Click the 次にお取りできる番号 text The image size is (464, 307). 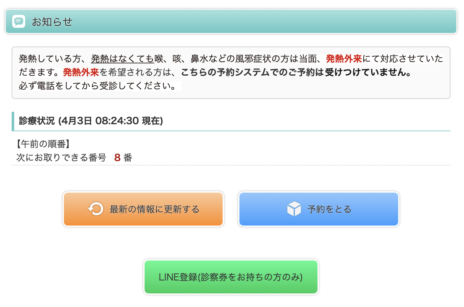[61, 158]
